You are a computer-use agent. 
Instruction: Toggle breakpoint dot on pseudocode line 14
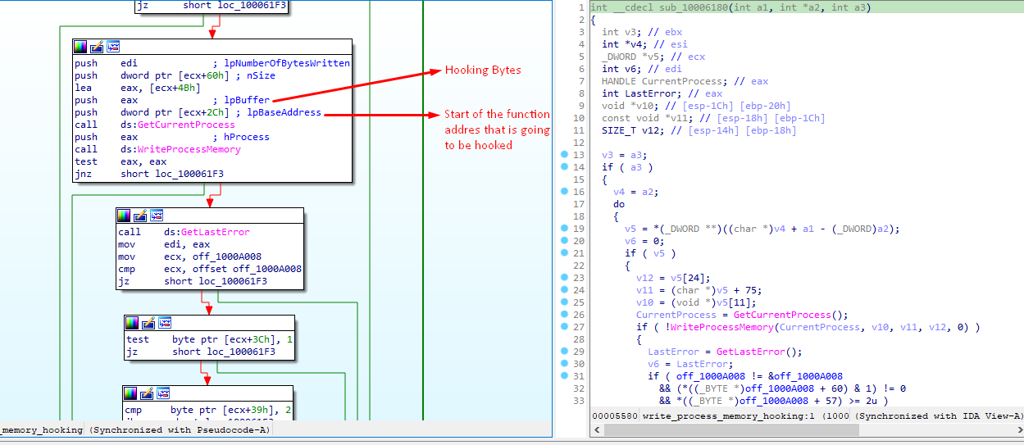tap(564, 167)
